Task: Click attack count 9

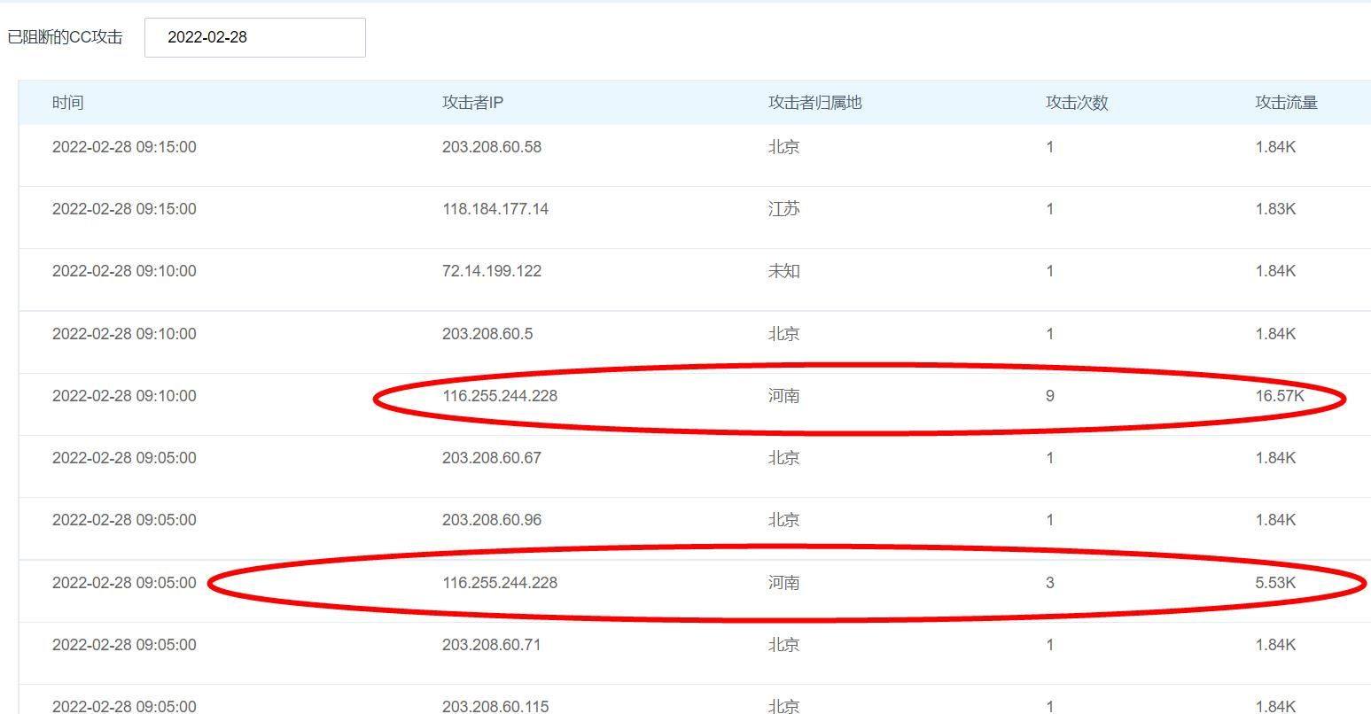Action: click(x=1050, y=396)
